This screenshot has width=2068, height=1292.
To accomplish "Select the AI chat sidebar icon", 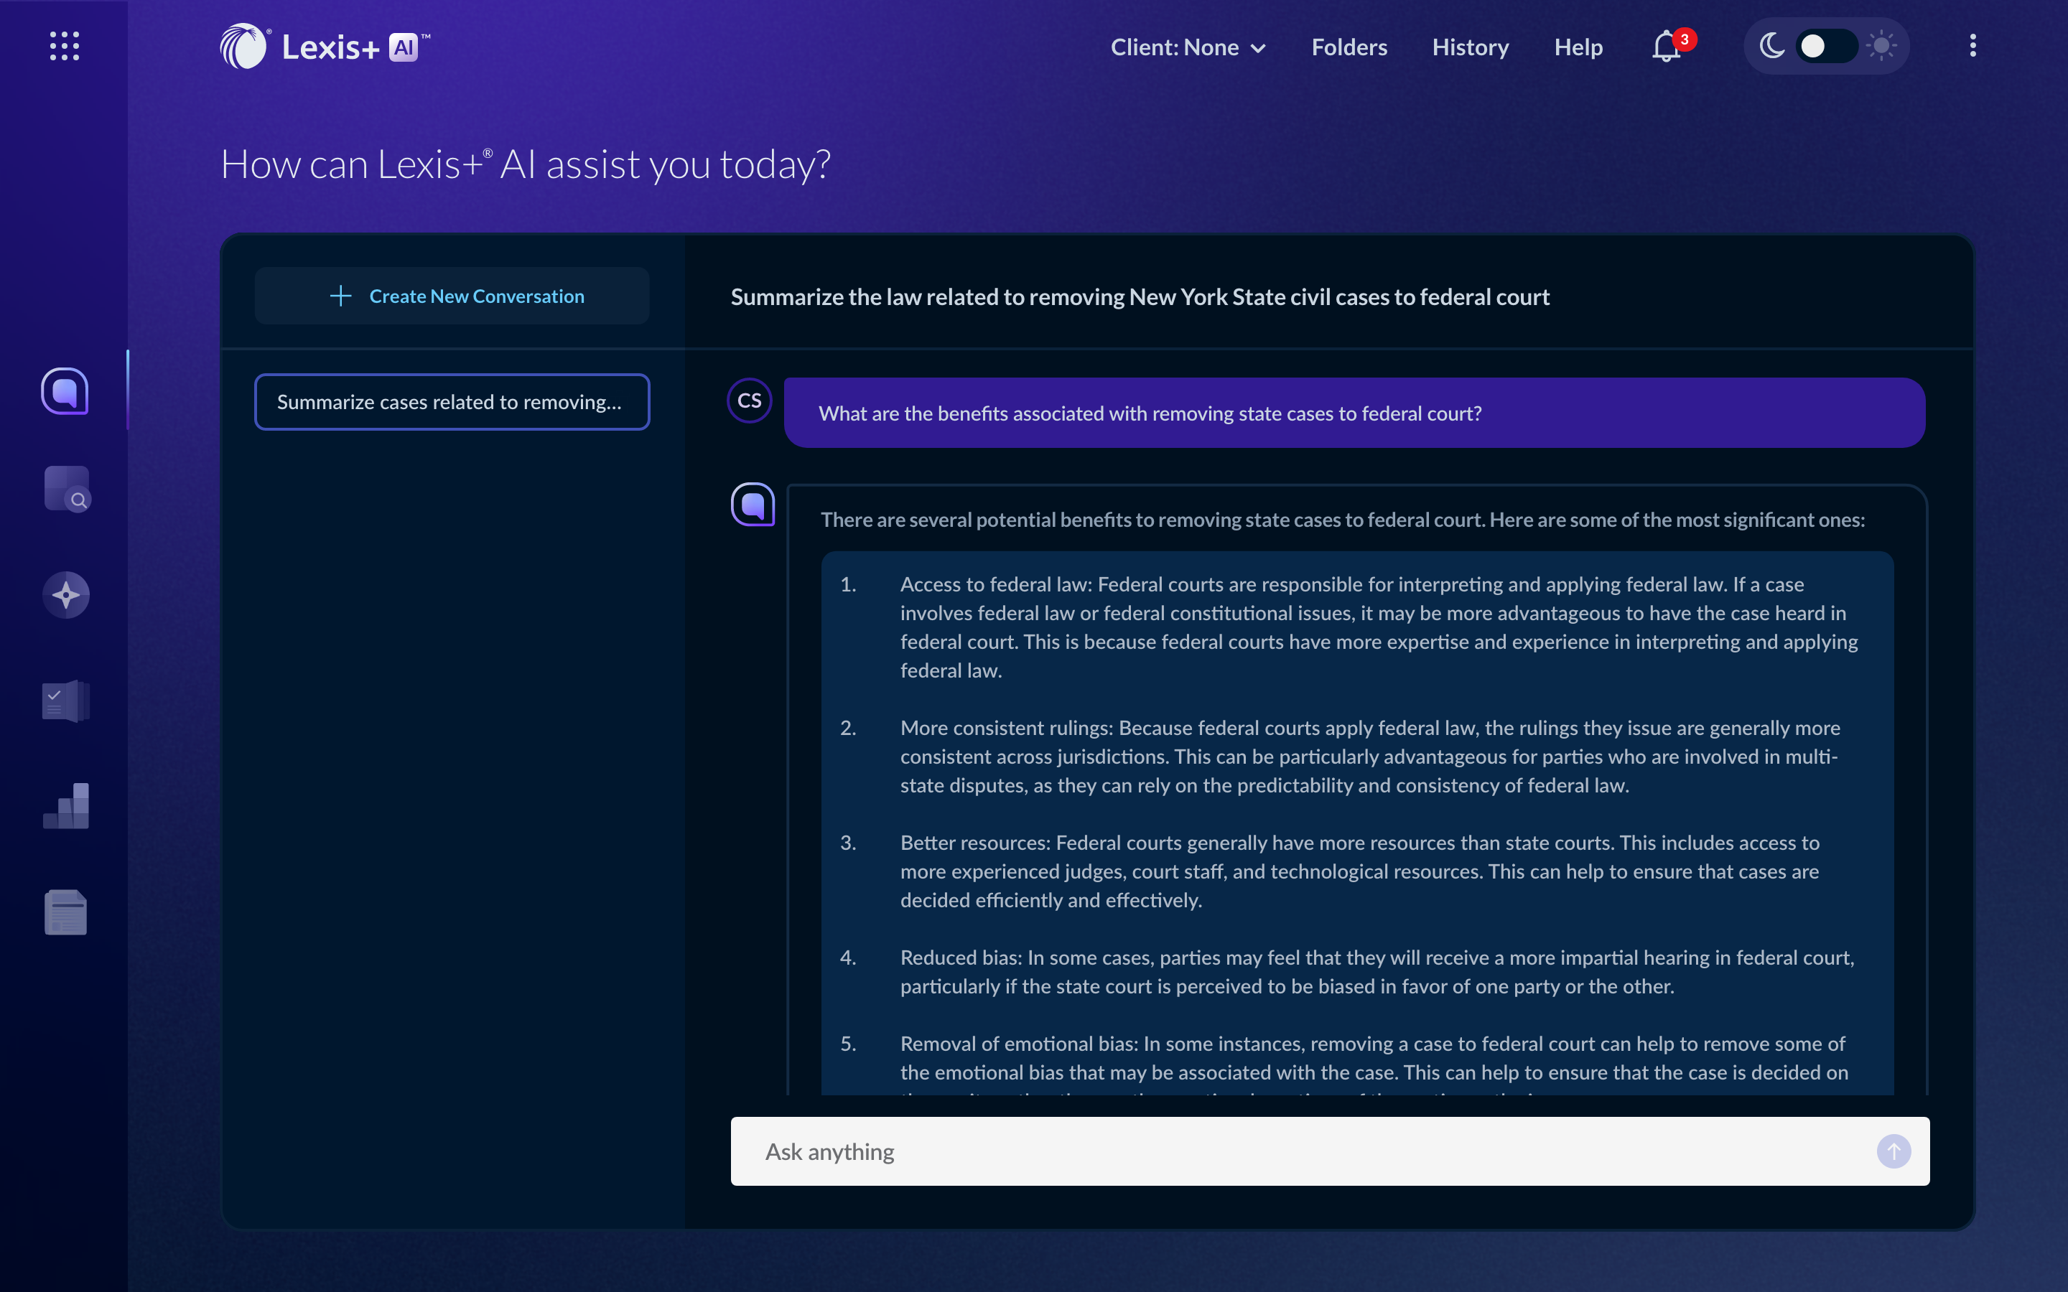I will click(65, 391).
